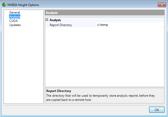This screenshot has height=117, width=168.
Task: Click the bold Analysis group row label
Action: point(55,20)
